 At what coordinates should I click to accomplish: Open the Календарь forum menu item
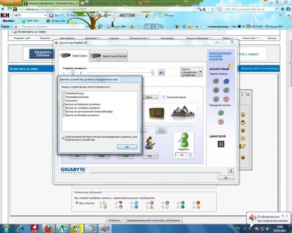tap(167, 38)
